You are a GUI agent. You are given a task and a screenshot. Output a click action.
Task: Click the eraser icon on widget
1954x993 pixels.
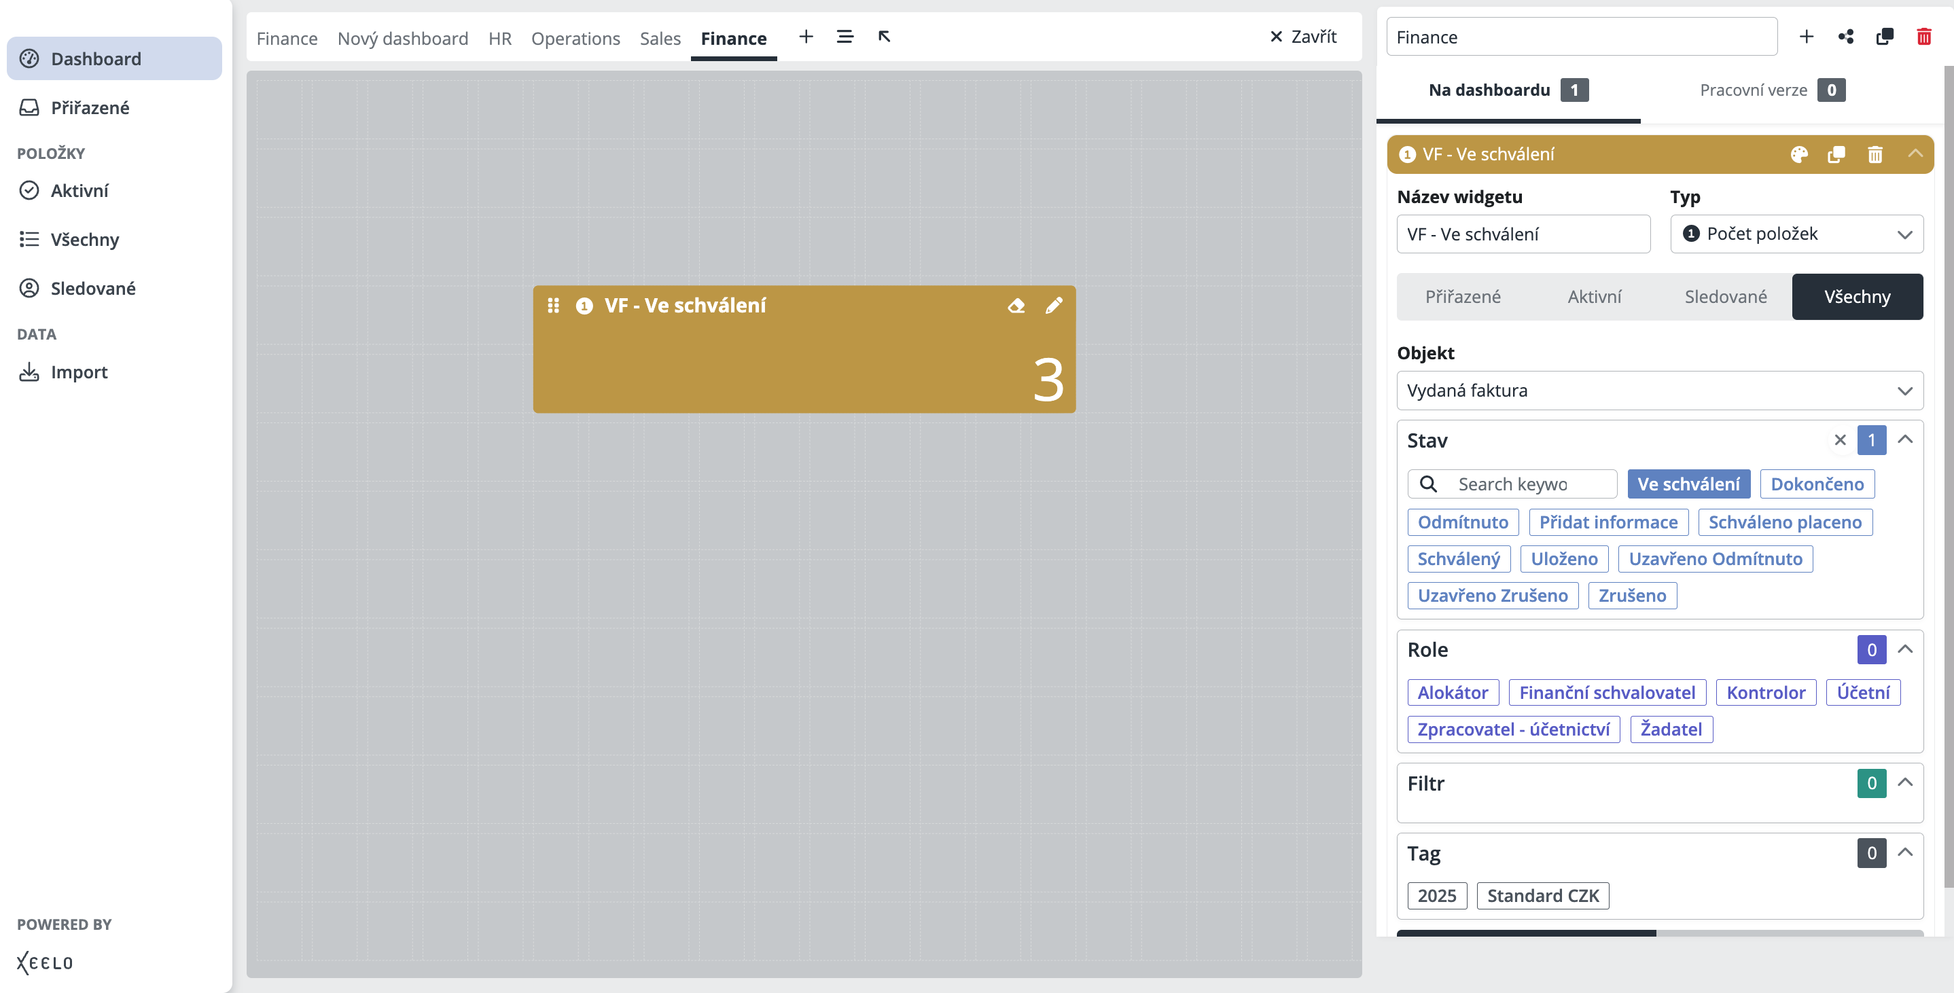[1016, 306]
